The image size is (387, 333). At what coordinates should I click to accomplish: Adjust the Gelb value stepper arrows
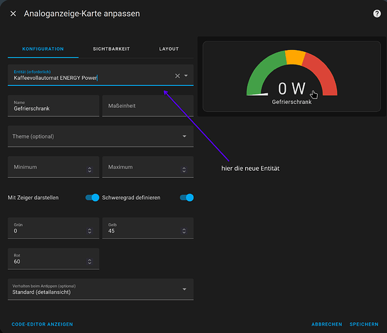(184, 231)
